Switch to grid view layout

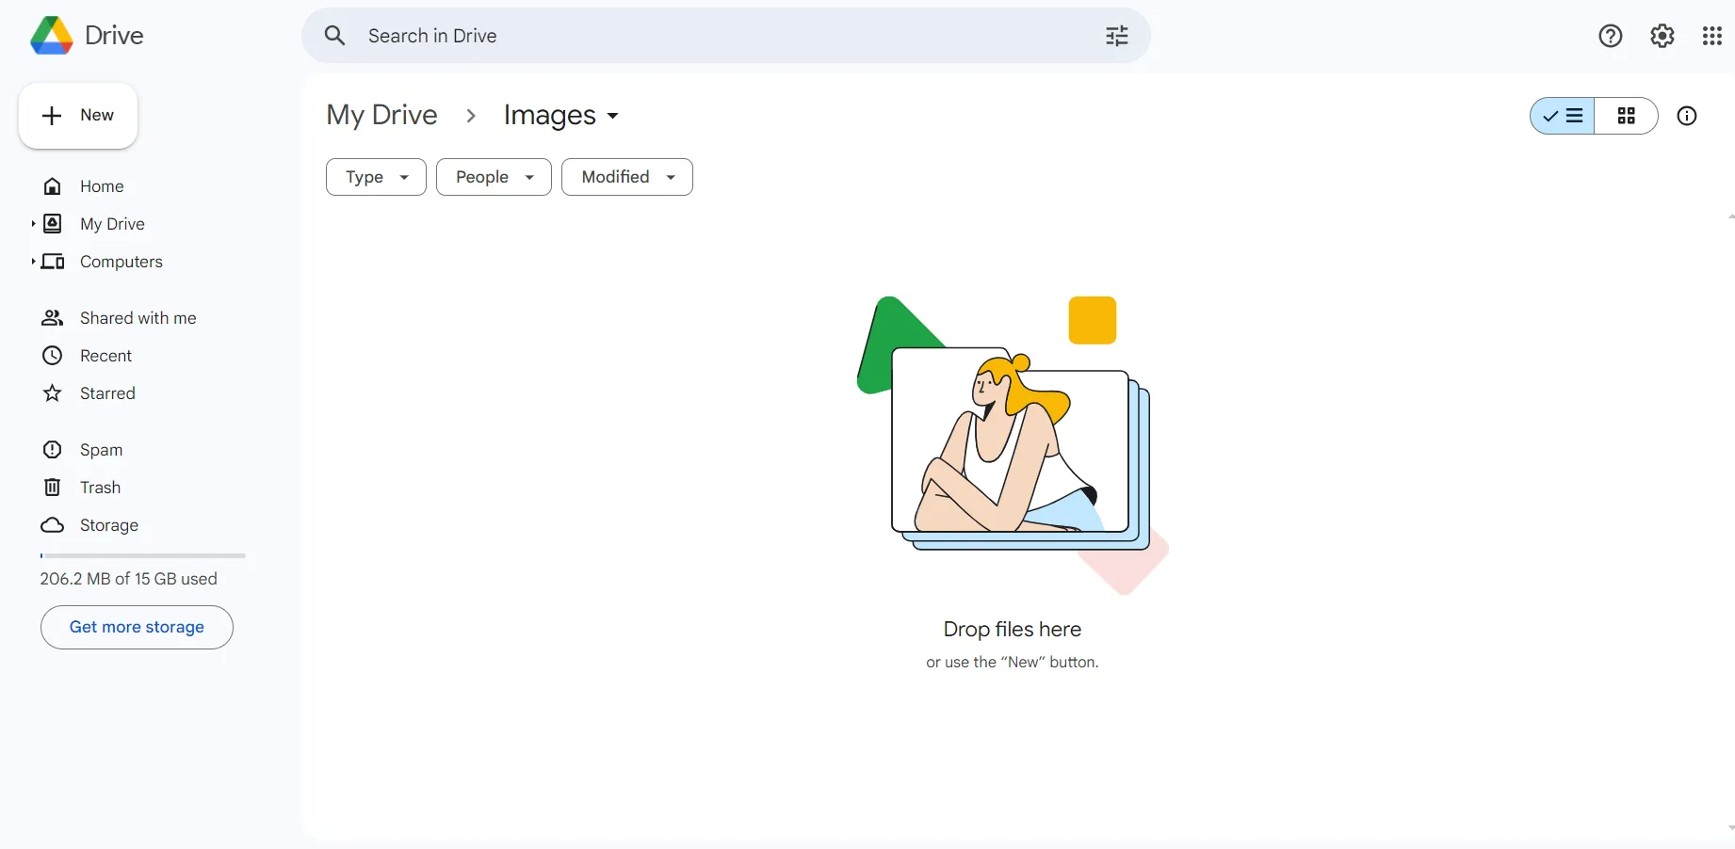click(1627, 116)
